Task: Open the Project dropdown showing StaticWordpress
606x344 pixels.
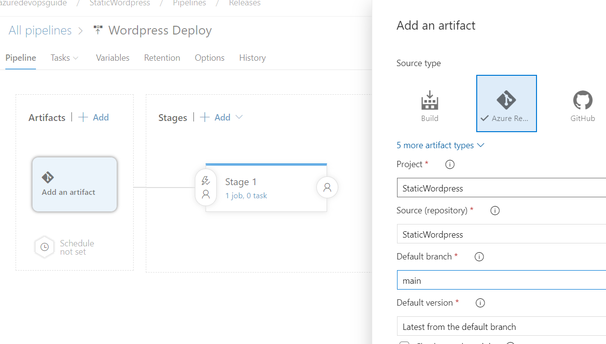Action: click(501, 188)
